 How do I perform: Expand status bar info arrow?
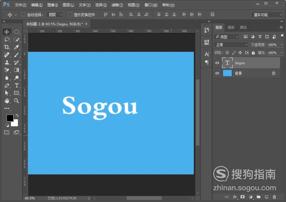(x=89, y=198)
